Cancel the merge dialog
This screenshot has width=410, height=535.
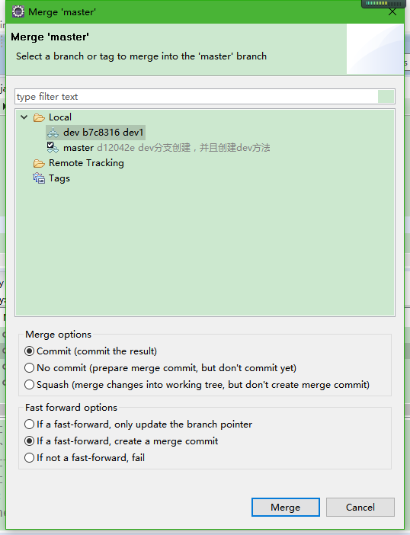(360, 507)
